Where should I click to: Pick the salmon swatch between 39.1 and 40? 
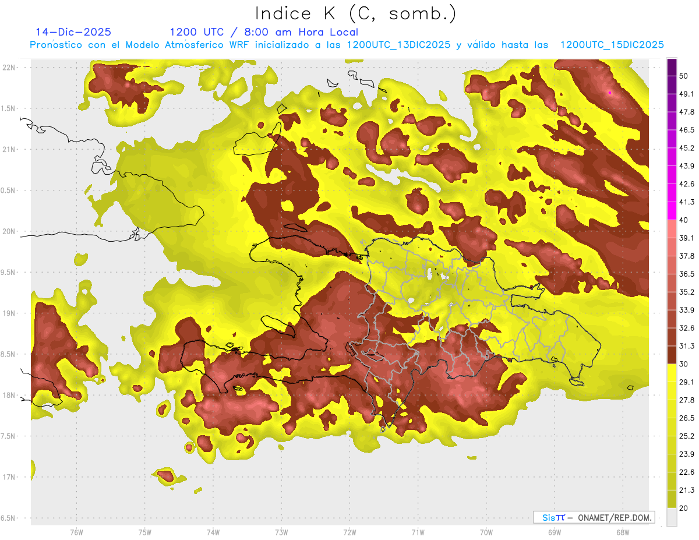pyautogui.click(x=672, y=229)
